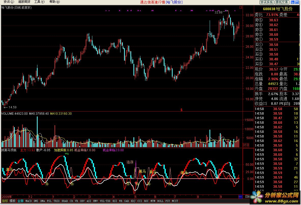
Task: Select the 模板 tab
Action: pos(12,201)
